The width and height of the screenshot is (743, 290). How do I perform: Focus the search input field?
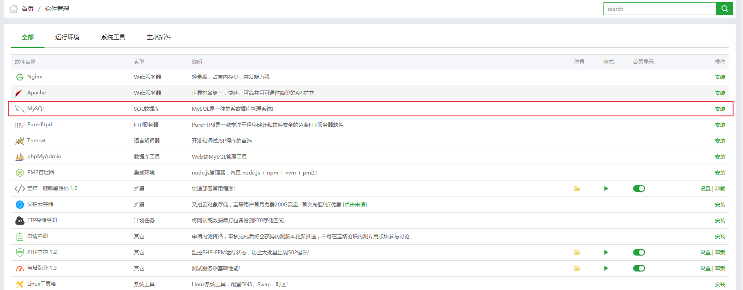[x=660, y=9]
